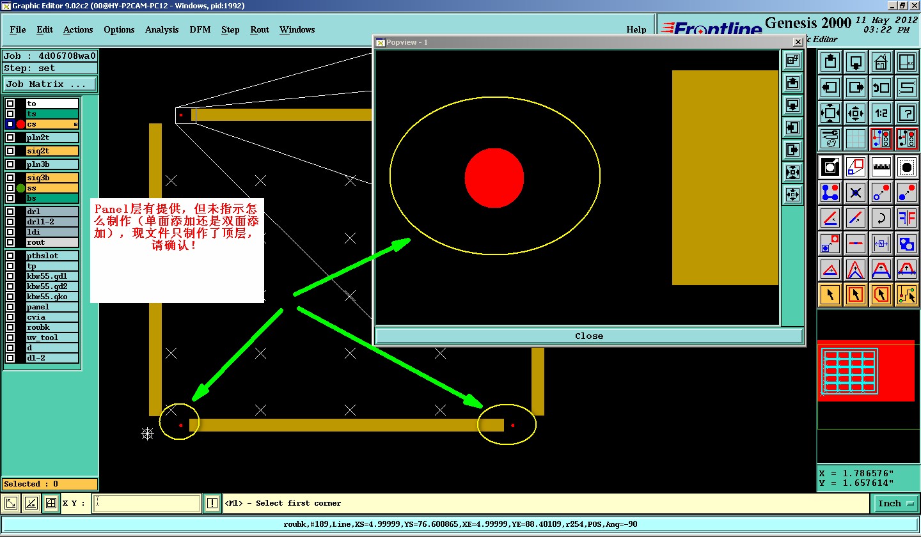Choose the plain arrow select tool
Image resolution: width=921 pixels, height=537 pixels.
(x=830, y=295)
